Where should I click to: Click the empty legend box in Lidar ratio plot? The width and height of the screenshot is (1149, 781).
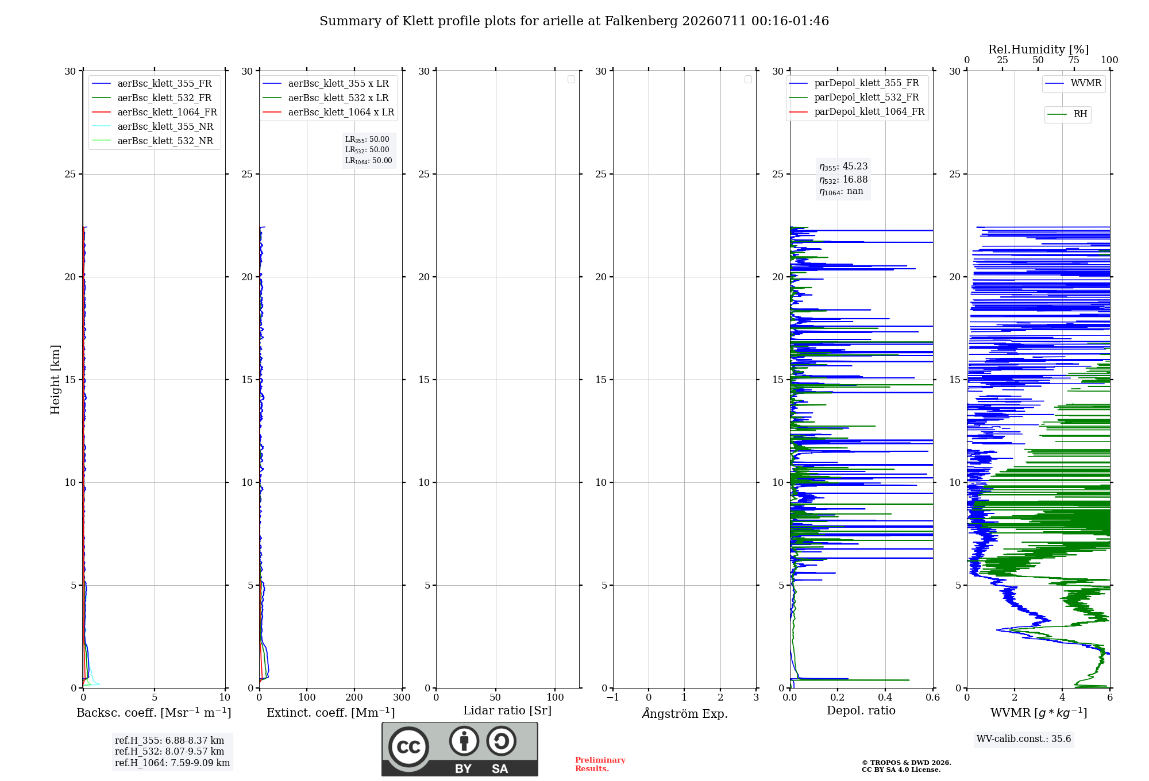571,79
